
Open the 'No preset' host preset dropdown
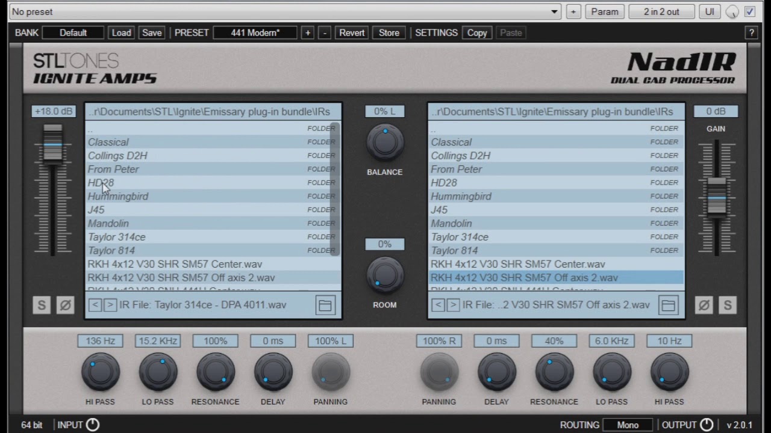[x=286, y=11]
